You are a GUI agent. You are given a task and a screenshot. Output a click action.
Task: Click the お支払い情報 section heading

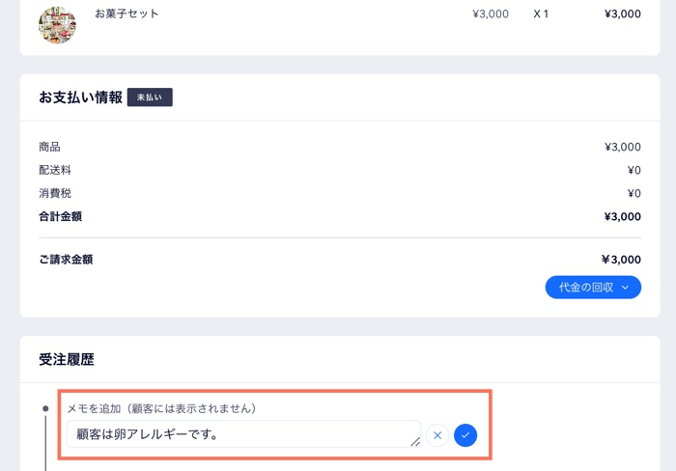[80, 97]
